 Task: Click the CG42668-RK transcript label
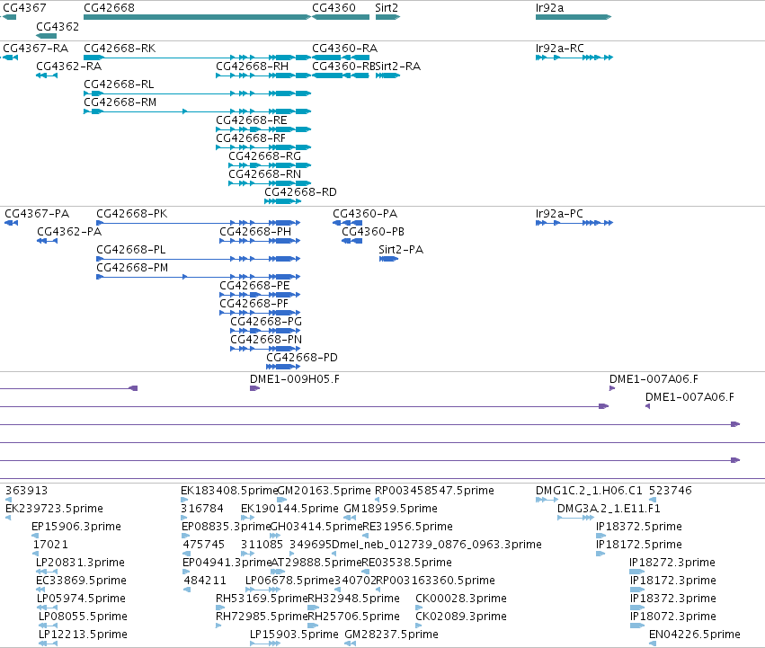(x=120, y=49)
